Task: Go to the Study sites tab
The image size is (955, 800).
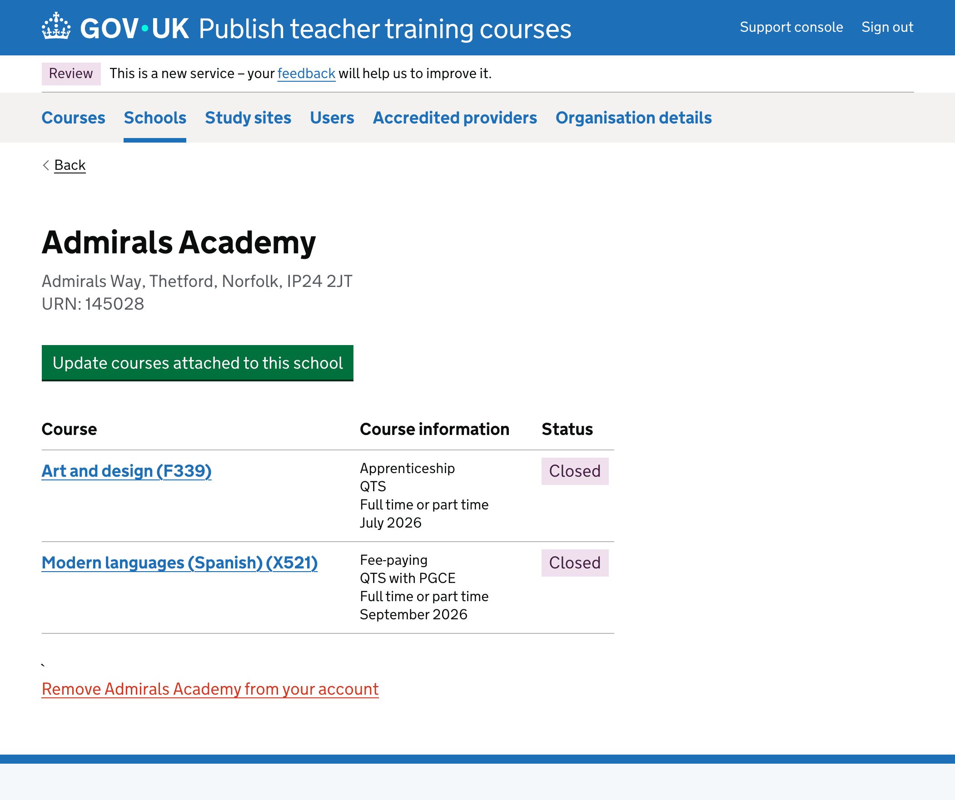Action: (x=248, y=118)
